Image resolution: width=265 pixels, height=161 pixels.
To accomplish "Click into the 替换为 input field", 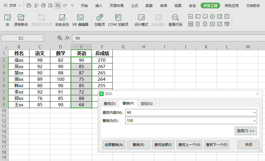I will click(188, 120).
